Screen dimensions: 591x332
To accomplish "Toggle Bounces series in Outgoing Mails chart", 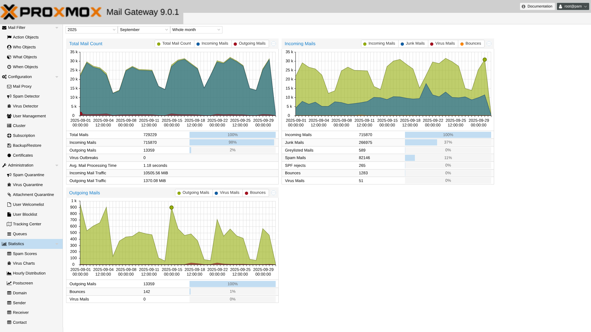I will 255,193.
